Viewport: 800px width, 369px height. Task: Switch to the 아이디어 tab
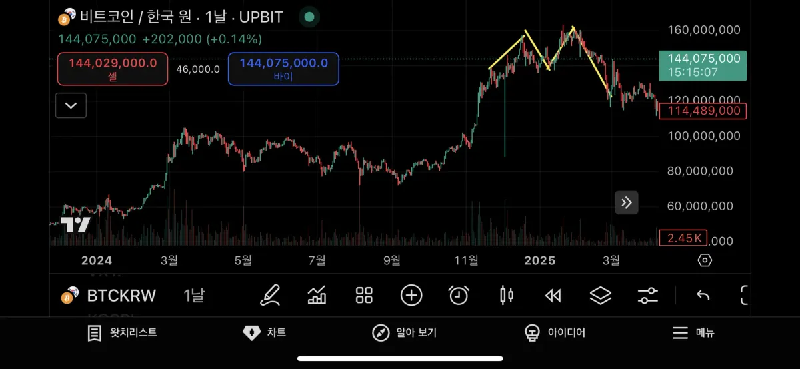pyautogui.click(x=555, y=333)
